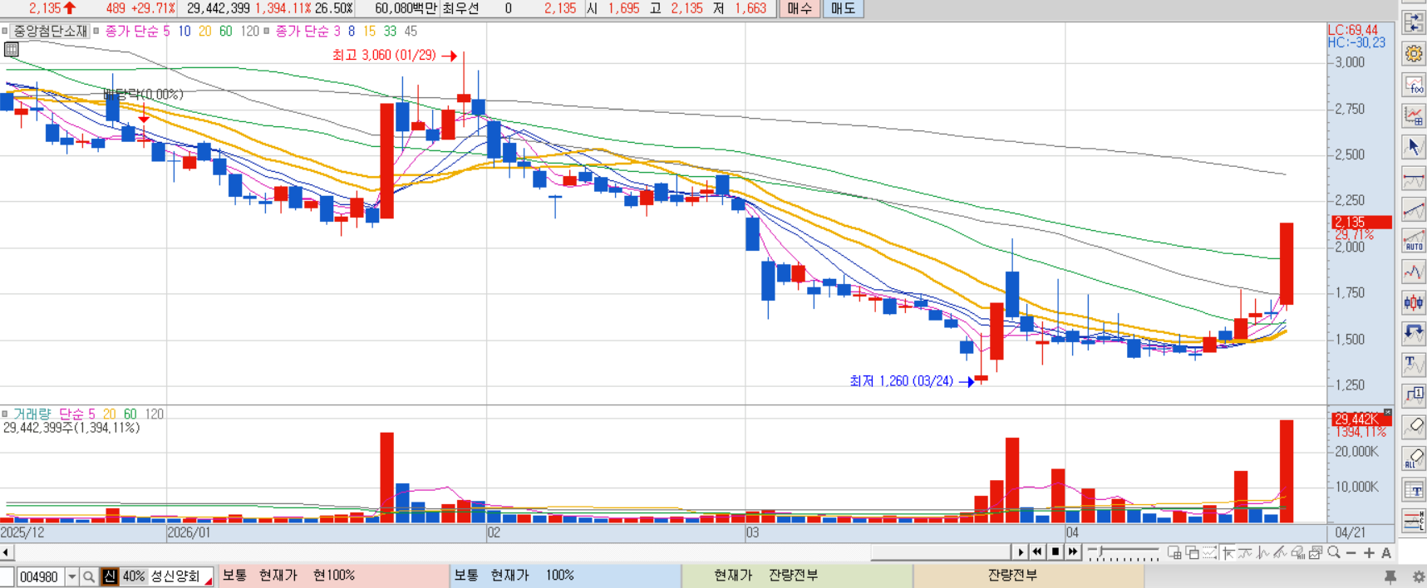The height and width of the screenshot is (588, 1427).
Task: Toggle the 종가 단순 3 8 15 moving average checkbox
Action: click(x=267, y=31)
